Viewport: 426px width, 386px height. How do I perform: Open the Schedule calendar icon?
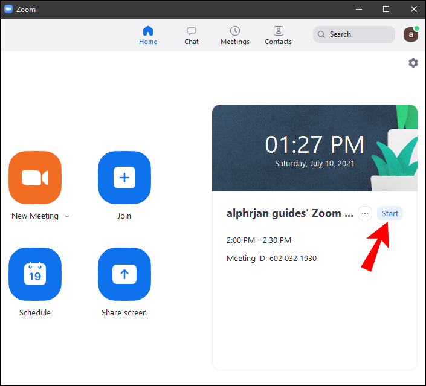pyautogui.click(x=35, y=274)
